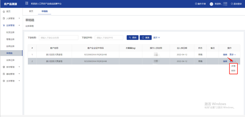The height and width of the screenshot is (117, 245).
Task: Click the 库存管理 sidebar icon
Action: click(4, 67)
